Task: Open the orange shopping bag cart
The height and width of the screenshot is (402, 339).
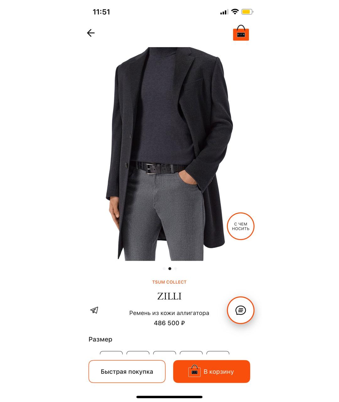Action: pyautogui.click(x=241, y=33)
